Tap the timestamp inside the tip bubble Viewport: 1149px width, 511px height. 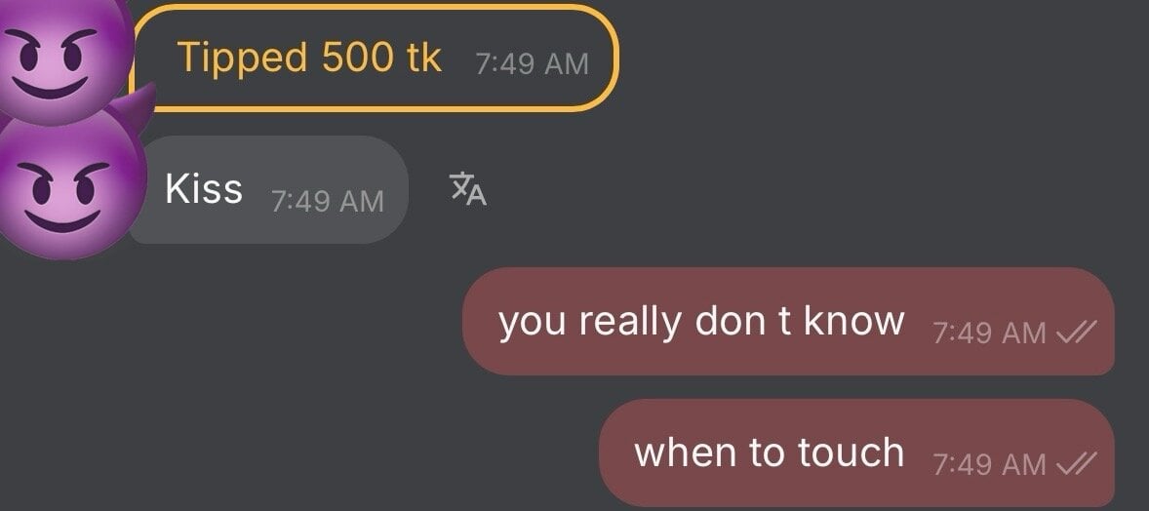pos(532,63)
